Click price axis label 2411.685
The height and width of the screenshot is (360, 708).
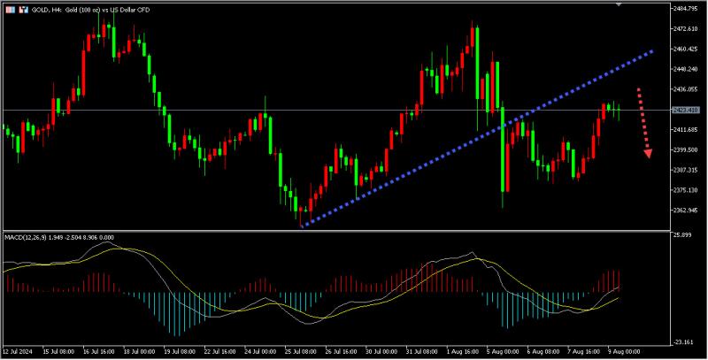[685, 130]
